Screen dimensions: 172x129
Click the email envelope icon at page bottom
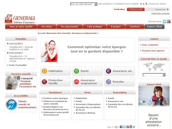(x=109, y=127)
